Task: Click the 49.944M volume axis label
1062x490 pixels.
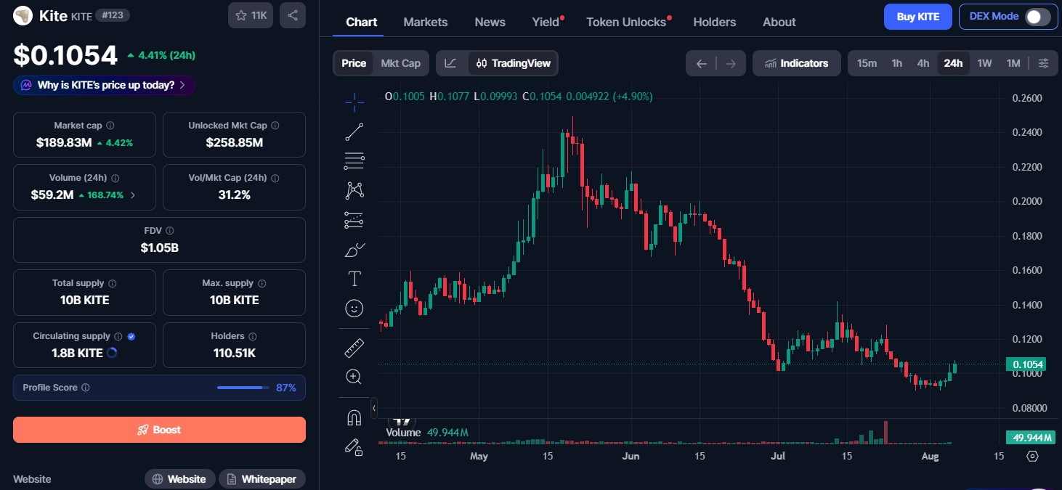Action: 1029,438
